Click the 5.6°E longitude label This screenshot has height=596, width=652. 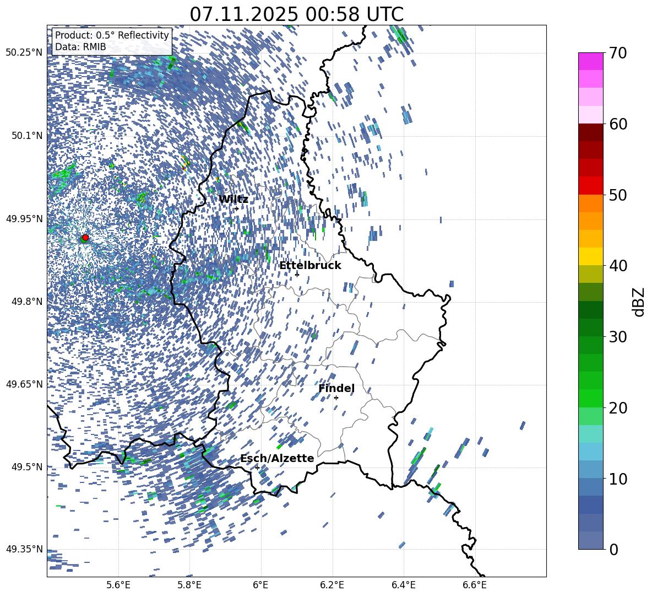118,585
